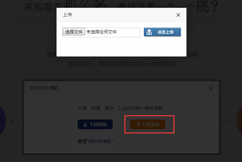Click the download arrow icon on 下载模板

tap(85, 125)
